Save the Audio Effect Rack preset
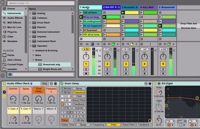The height and width of the screenshot is (129, 200). [x=56, y=84]
